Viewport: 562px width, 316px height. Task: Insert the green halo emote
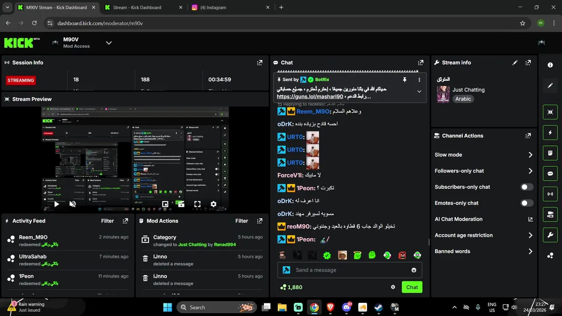(x=357, y=255)
